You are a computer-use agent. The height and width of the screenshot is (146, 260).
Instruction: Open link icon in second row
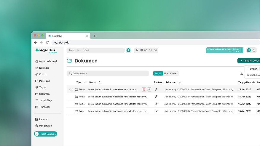(156, 97)
